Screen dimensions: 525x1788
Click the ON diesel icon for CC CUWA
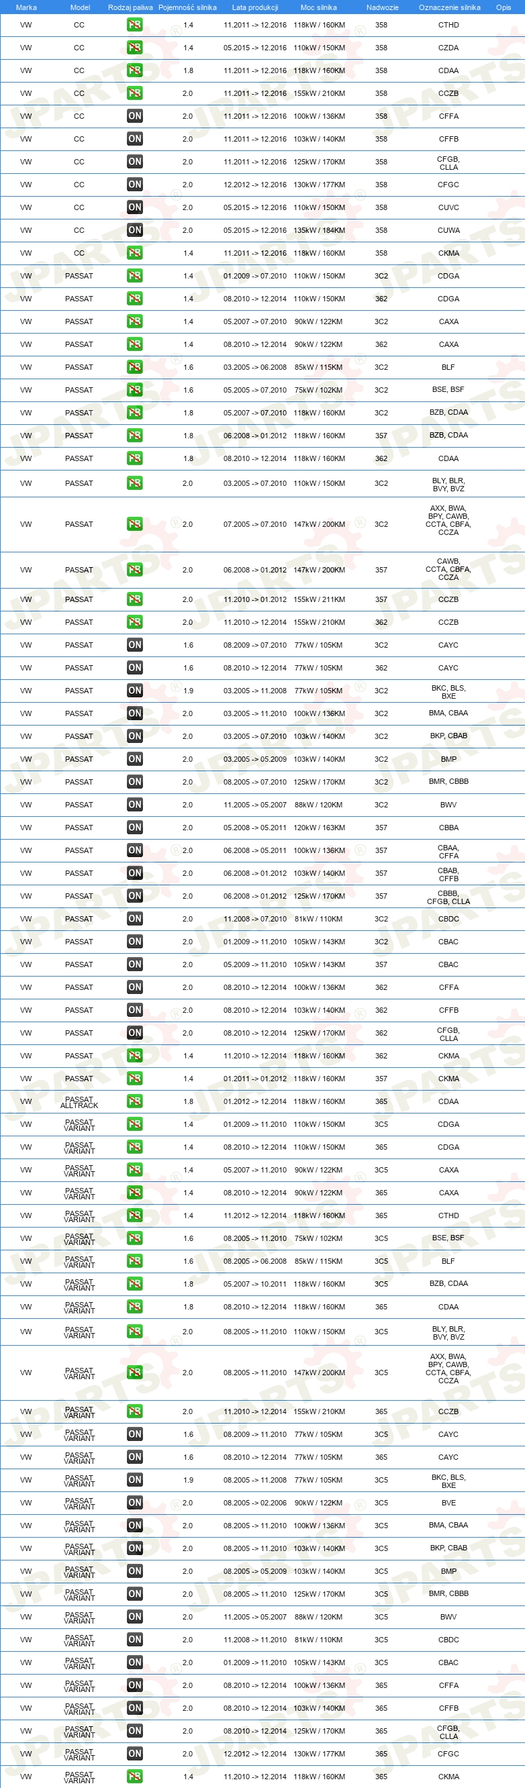(x=135, y=230)
